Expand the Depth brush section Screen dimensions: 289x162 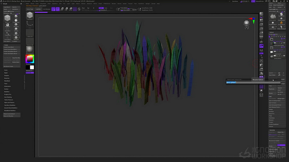coord(6,73)
